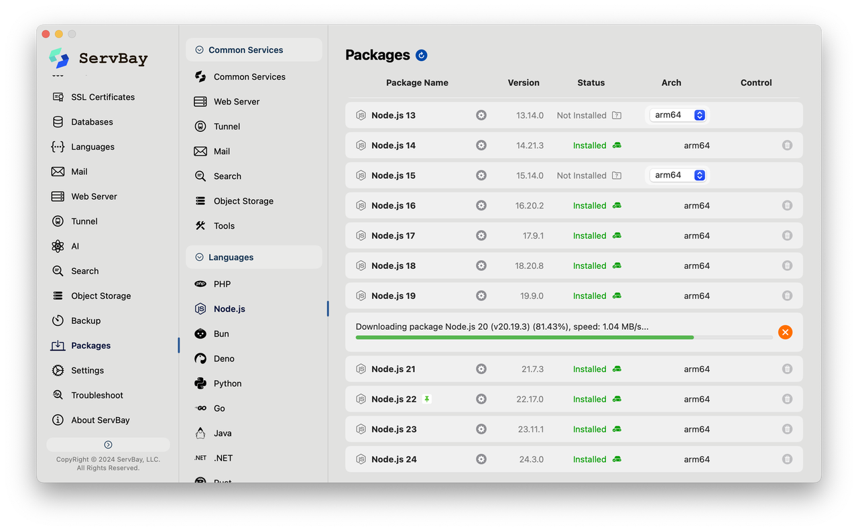This screenshot has width=858, height=531.
Task: Open Web Server under Common Services
Action: (x=236, y=102)
